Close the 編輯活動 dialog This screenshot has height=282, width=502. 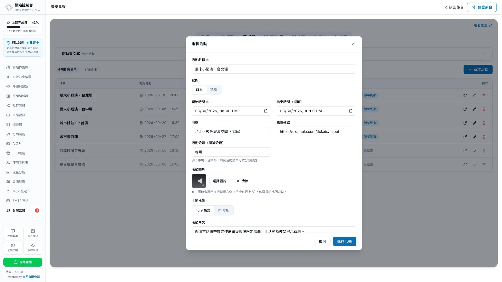point(353,44)
